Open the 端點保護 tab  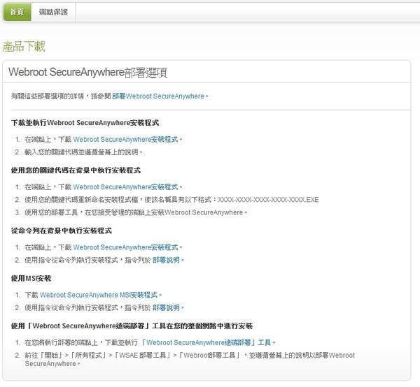pyautogui.click(x=54, y=12)
